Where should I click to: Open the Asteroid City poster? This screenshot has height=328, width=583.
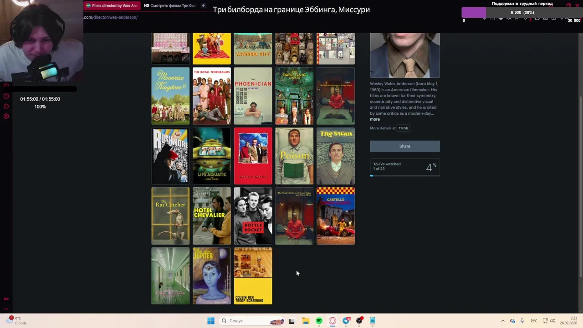pyautogui.click(x=253, y=48)
